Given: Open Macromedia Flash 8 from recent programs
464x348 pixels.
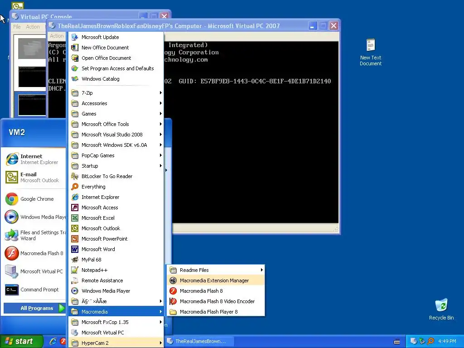Looking at the screenshot, I should pyautogui.click(x=34, y=253).
